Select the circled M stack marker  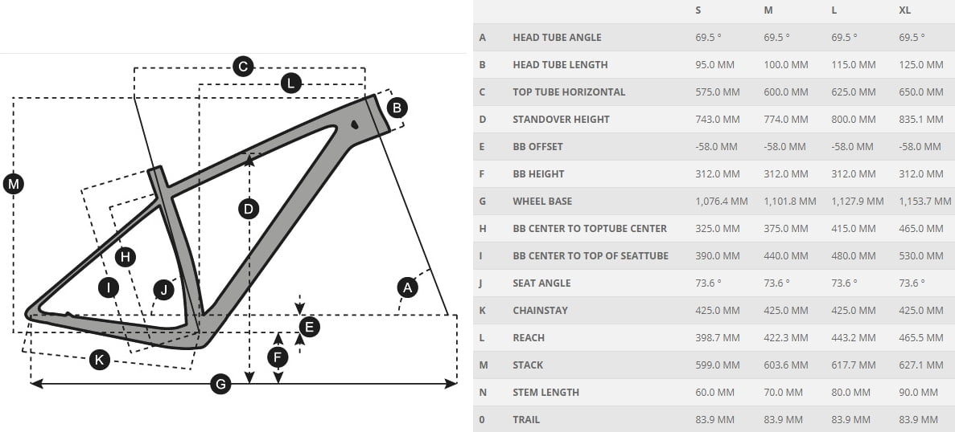click(14, 184)
